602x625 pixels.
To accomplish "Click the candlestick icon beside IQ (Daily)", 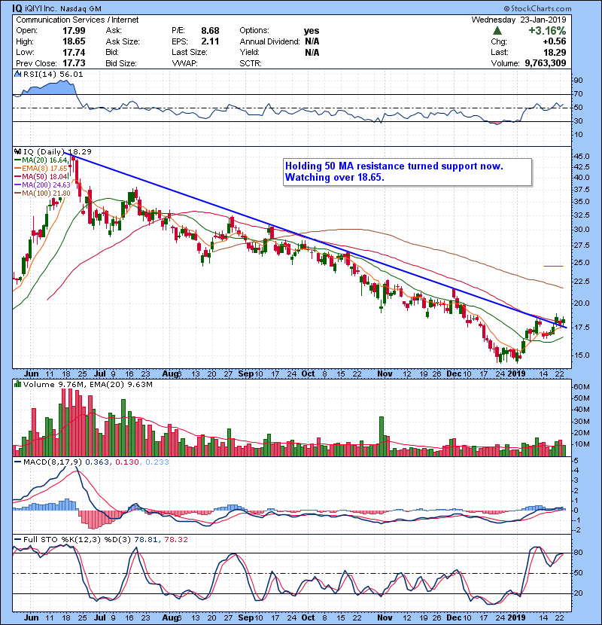I will pos(17,151).
